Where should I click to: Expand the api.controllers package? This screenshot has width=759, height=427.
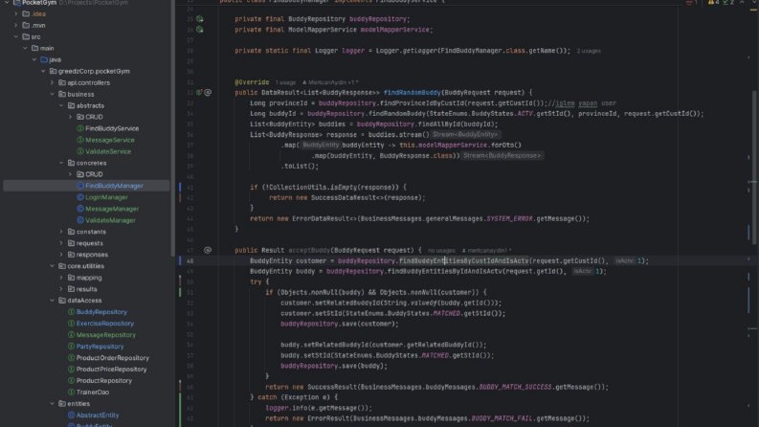tap(53, 82)
